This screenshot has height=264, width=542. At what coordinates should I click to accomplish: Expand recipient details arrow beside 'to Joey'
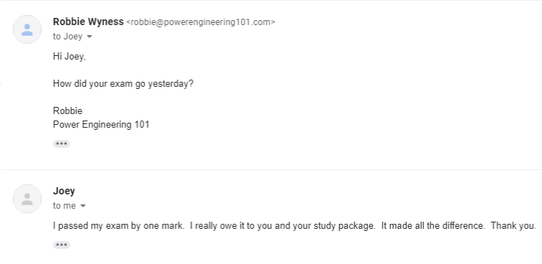[x=89, y=37]
